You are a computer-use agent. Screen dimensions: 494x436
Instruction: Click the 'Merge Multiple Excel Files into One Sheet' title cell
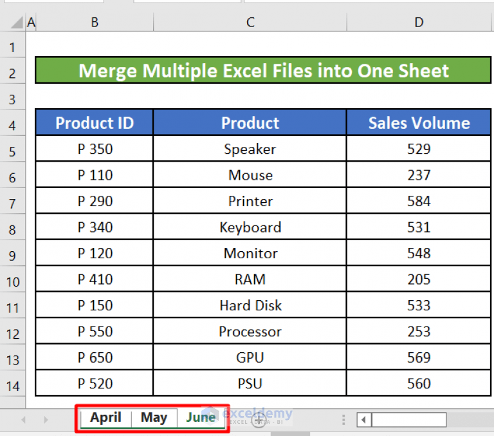263,70
